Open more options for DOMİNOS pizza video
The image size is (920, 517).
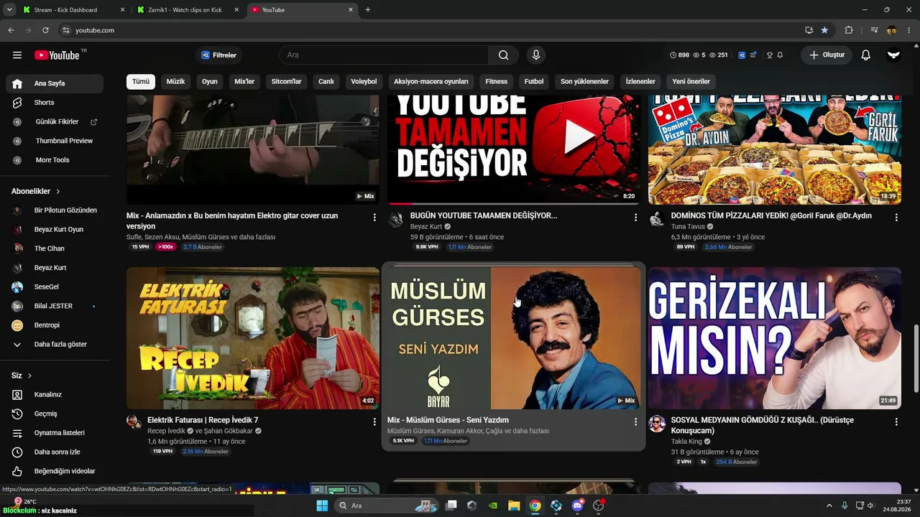896,217
